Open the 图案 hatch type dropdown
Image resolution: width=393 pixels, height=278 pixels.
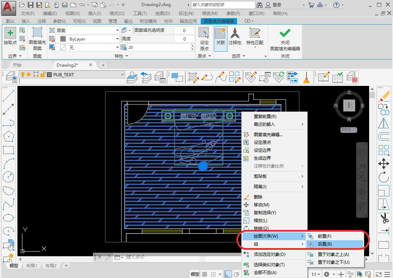117,30
